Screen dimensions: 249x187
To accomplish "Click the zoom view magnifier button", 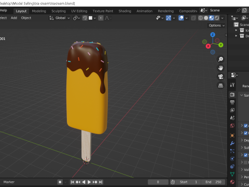I will 220,59.
